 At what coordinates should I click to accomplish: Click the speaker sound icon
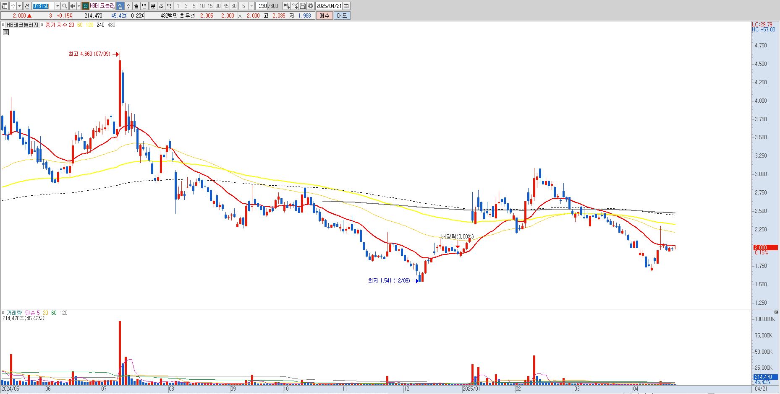tap(72, 6)
